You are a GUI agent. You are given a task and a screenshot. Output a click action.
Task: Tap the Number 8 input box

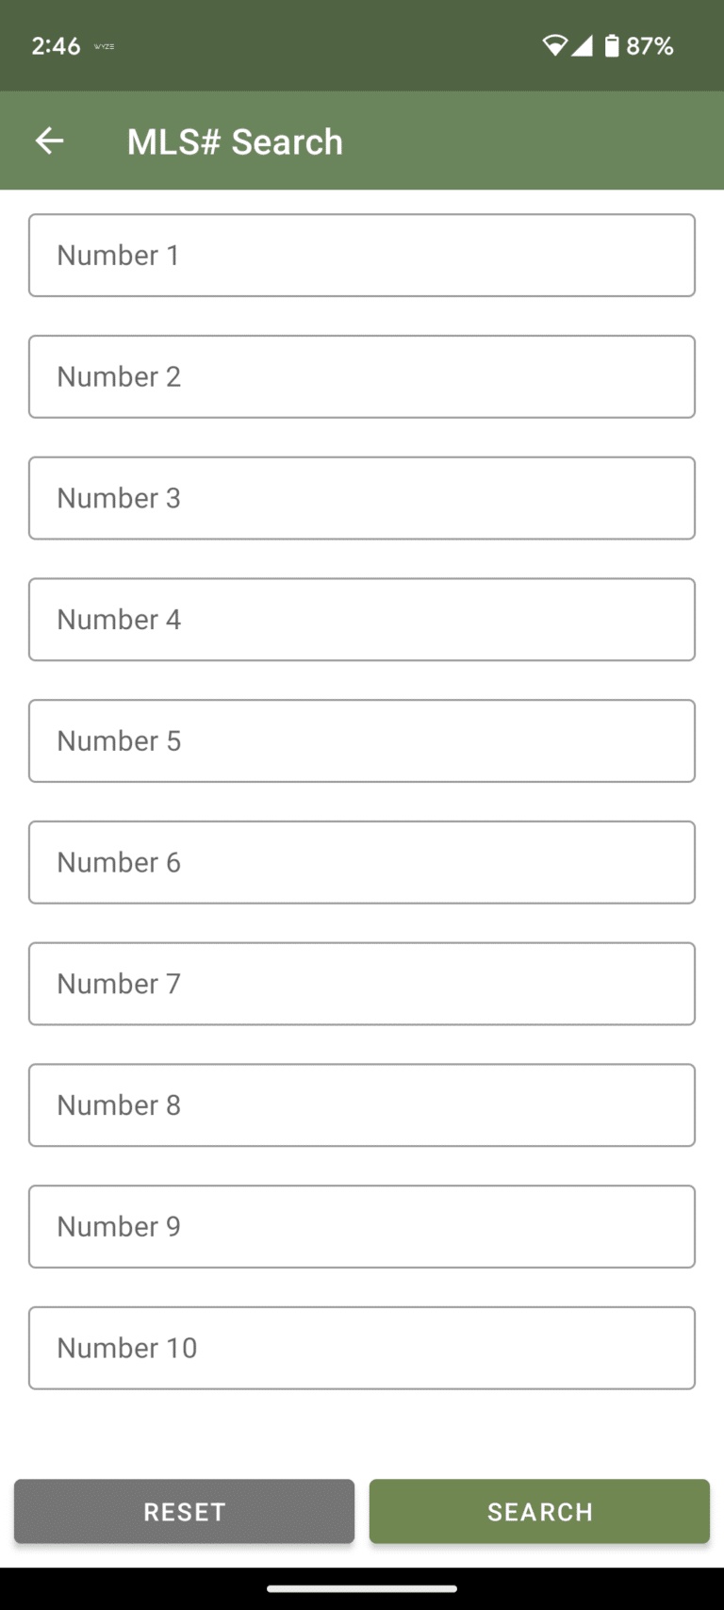pos(362,1105)
